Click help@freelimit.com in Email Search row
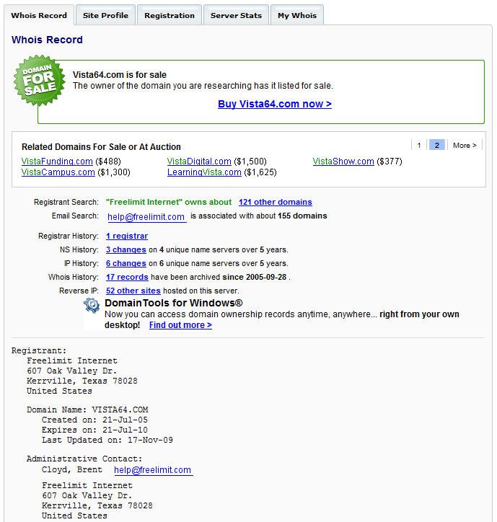497x522 pixels. pyautogui.click(x=146, y=217)
